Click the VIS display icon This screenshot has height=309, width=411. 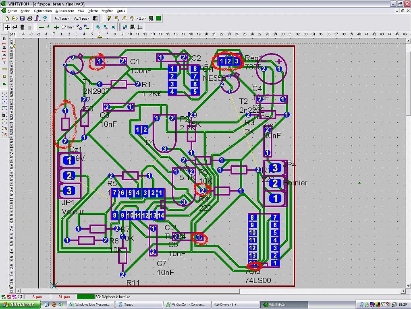pyautogui.click(x=151, y=19)
